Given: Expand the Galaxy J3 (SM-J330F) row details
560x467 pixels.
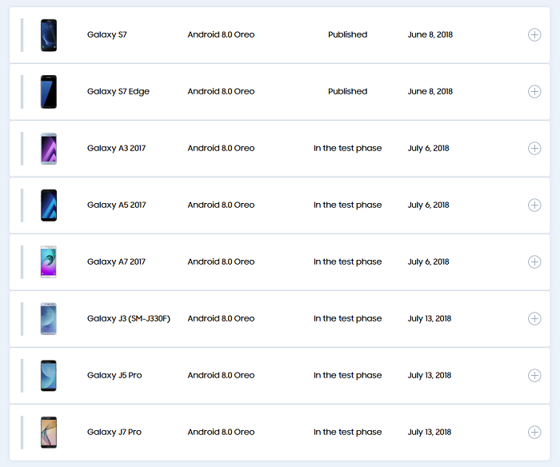Looking at the screenshot, I should coord(534,318).
